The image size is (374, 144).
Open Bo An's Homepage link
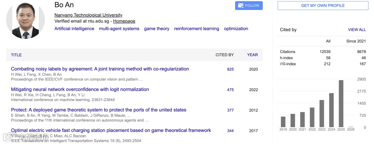click(124, 21)
